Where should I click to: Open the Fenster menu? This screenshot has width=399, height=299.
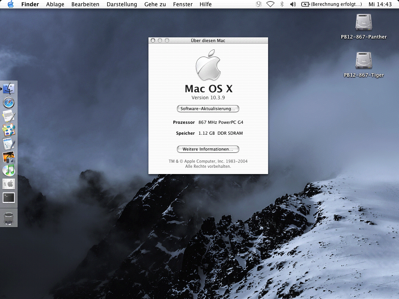pos(183,4)
